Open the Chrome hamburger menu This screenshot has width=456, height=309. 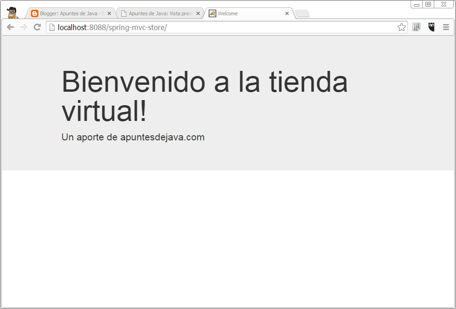point(446,27)
